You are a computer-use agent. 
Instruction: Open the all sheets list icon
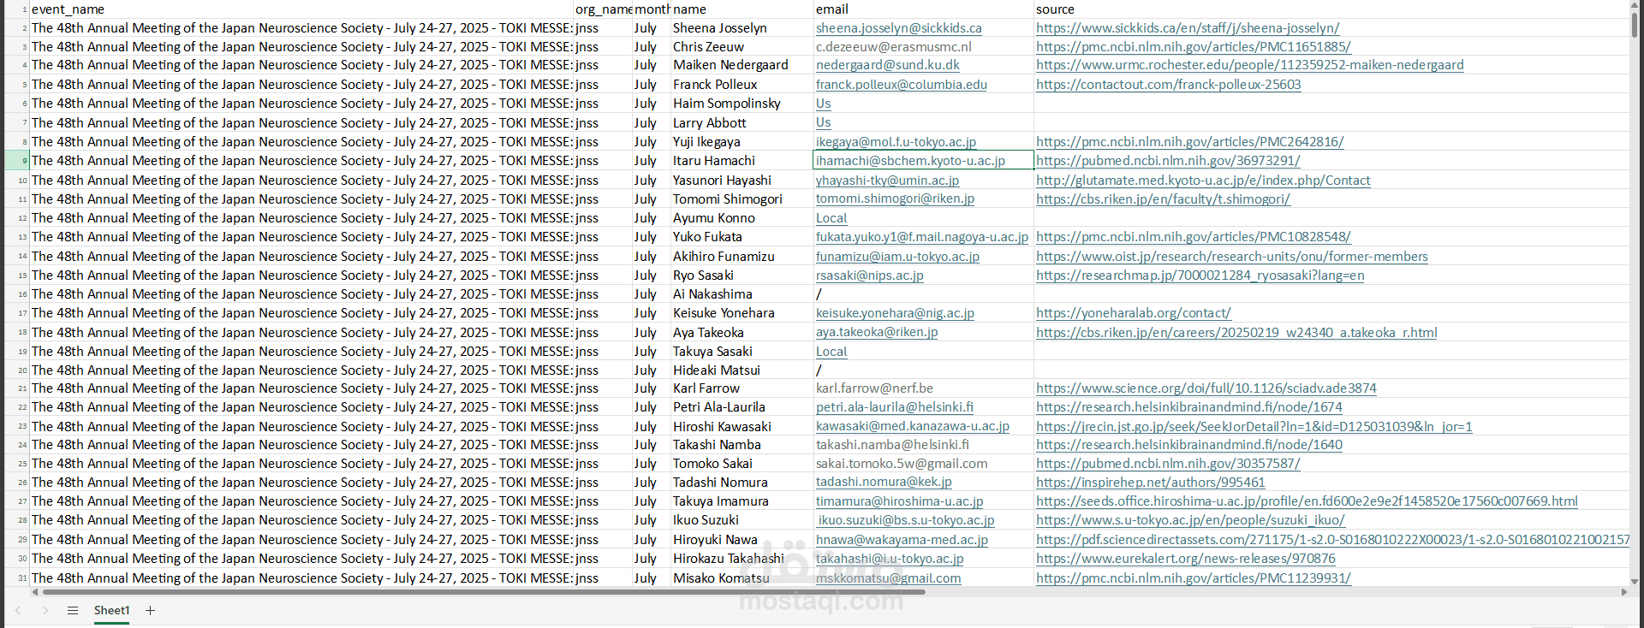pos(73,610)
